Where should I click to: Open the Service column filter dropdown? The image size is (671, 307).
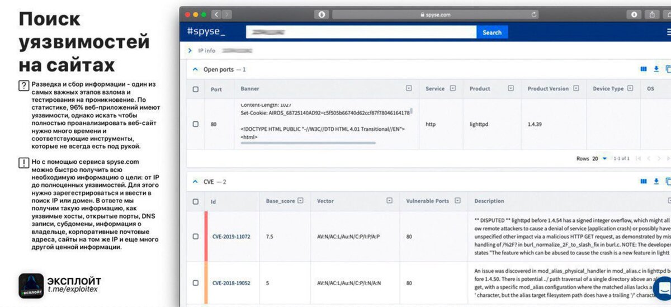(x=453, y=88)
